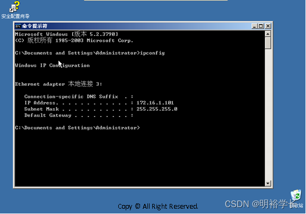Close the 命令提示符 window
Viewport: 306px width, 214px height.
tap(268, 26)
